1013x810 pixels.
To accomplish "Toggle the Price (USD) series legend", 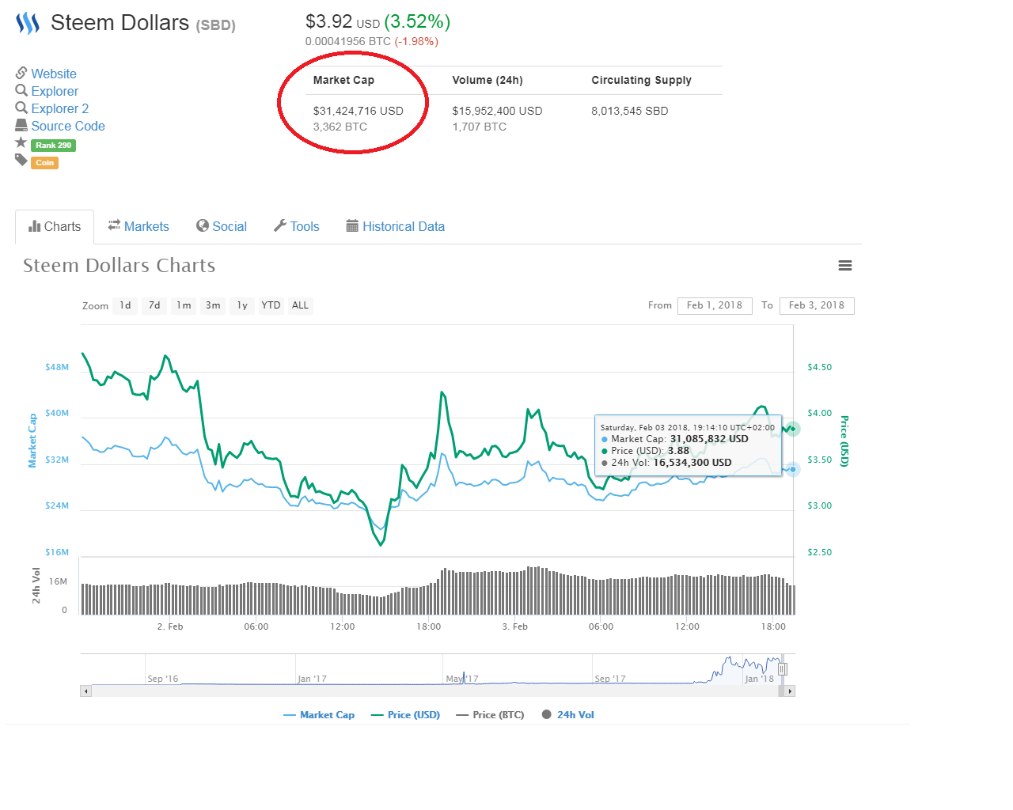I will pyautogui.click(x=405, y=715).
